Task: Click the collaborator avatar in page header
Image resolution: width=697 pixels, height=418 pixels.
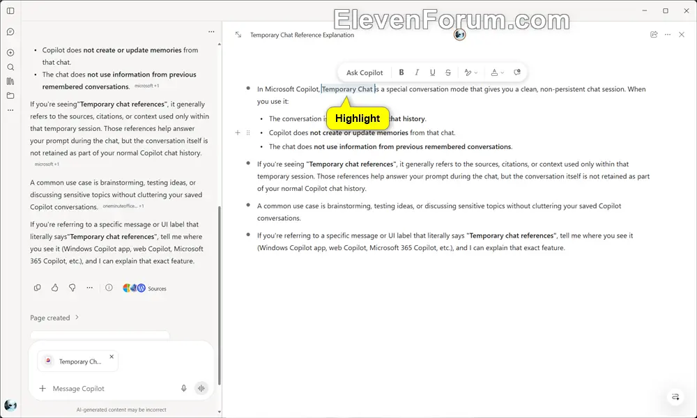Action: (459, 34)
